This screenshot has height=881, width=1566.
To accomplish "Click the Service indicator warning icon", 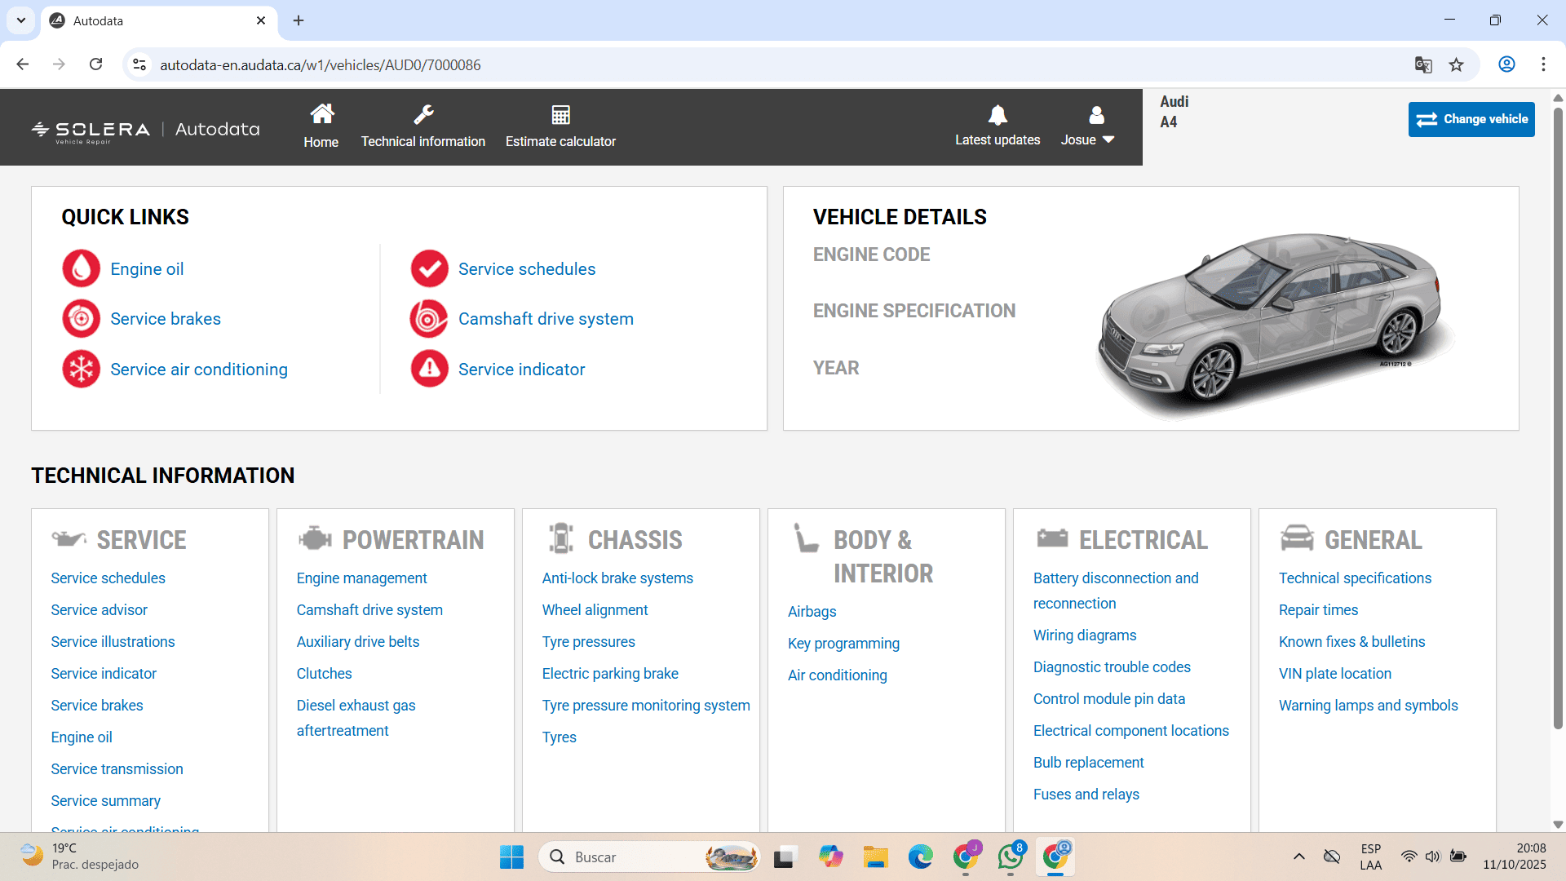I will [x=429, y=370].
